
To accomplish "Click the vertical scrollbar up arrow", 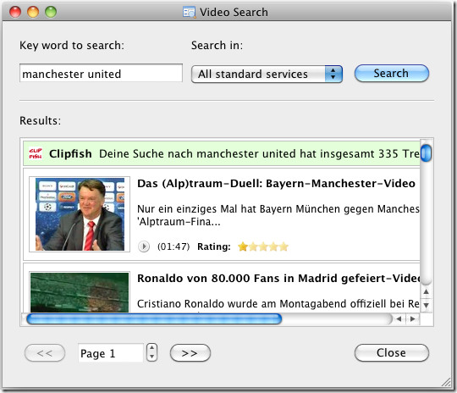I will [426, 291].
